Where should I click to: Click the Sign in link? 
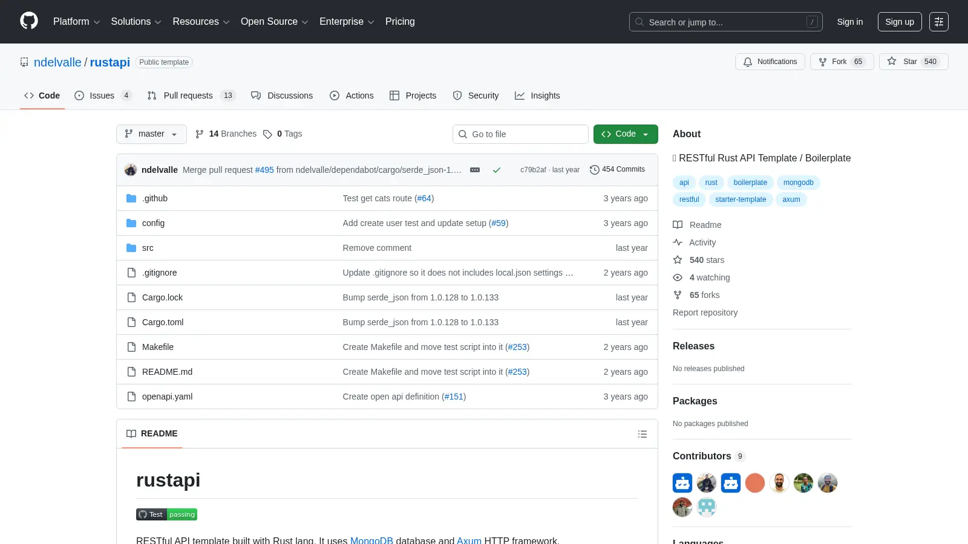point(850,22)
